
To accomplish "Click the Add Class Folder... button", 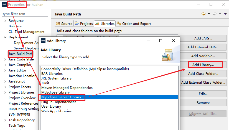I will [x=203, y=74].
